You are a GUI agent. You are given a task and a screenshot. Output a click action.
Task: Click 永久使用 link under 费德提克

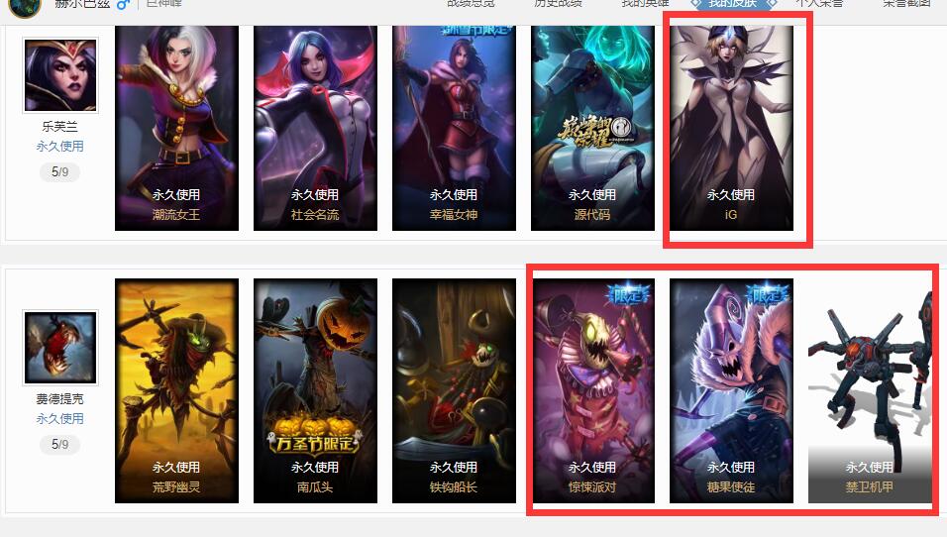click(x=59, y=419)
